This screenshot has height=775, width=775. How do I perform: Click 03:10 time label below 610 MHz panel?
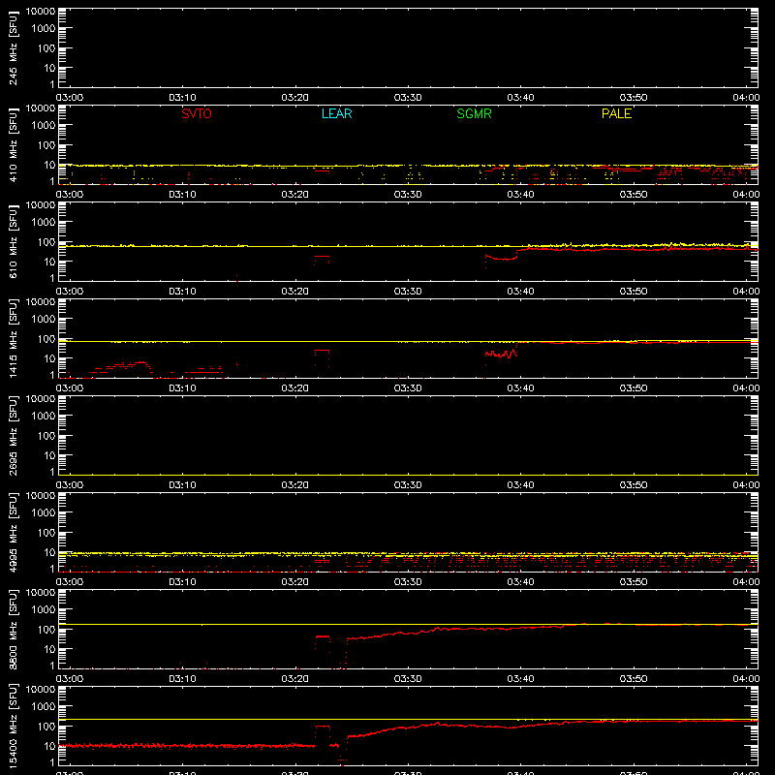(182, 292)
